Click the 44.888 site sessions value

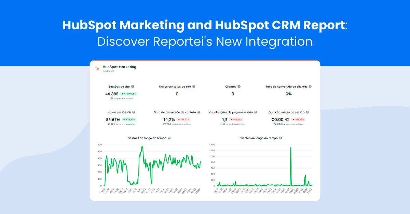111,94
